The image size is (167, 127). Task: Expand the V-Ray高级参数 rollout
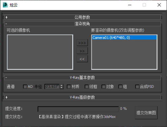(x=82, y=97)
